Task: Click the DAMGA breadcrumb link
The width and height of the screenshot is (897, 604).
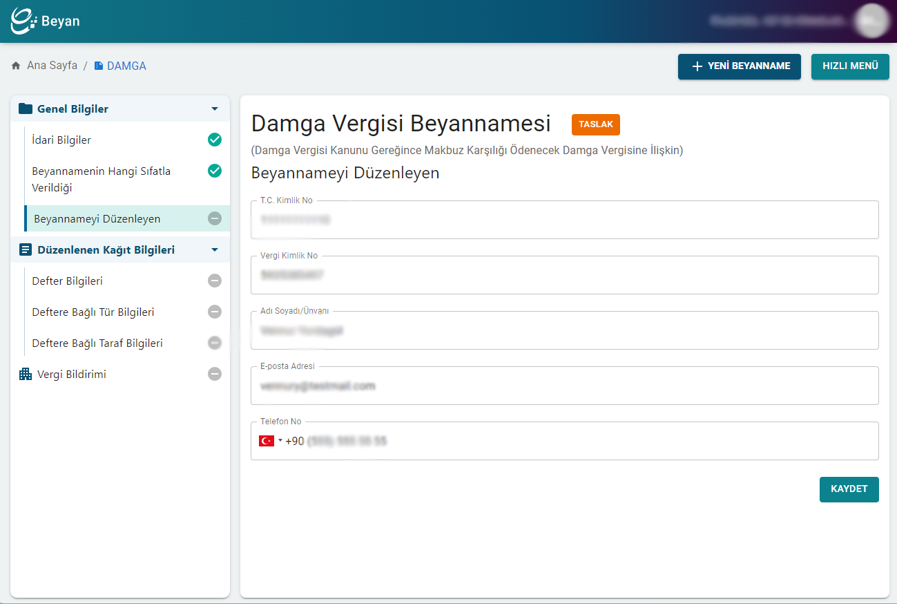Action: (x=126, y=66)
